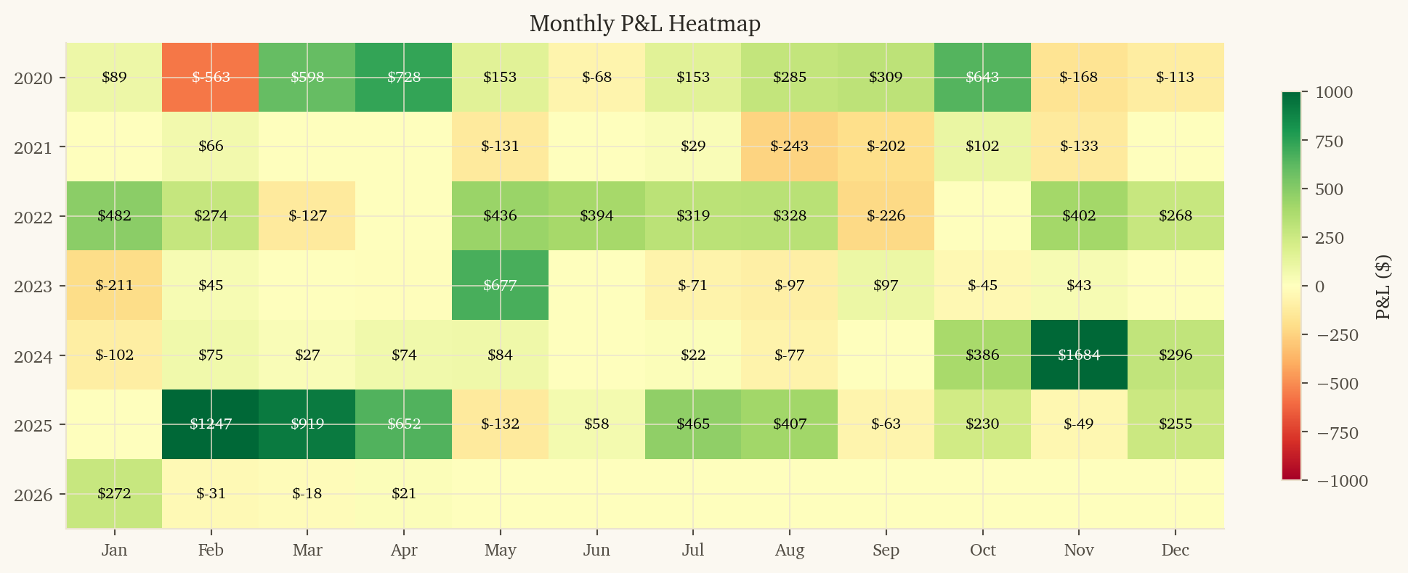
Task: Click the P&L ($) colorbar label
Action: (x=1383, y=286)
